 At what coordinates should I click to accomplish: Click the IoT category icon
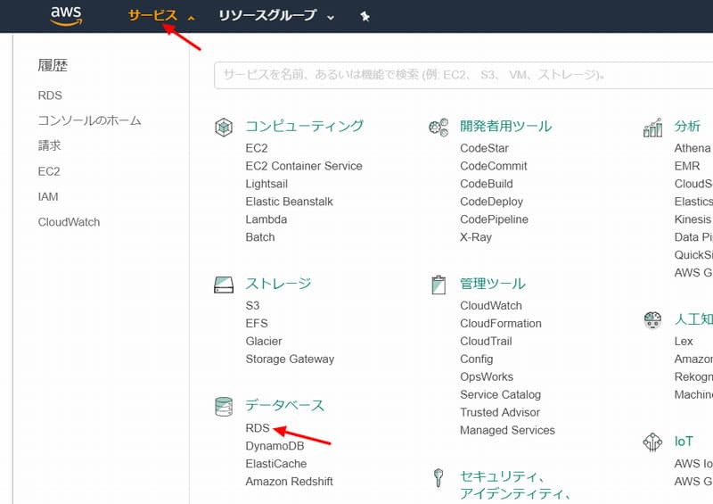pos(652,442)
